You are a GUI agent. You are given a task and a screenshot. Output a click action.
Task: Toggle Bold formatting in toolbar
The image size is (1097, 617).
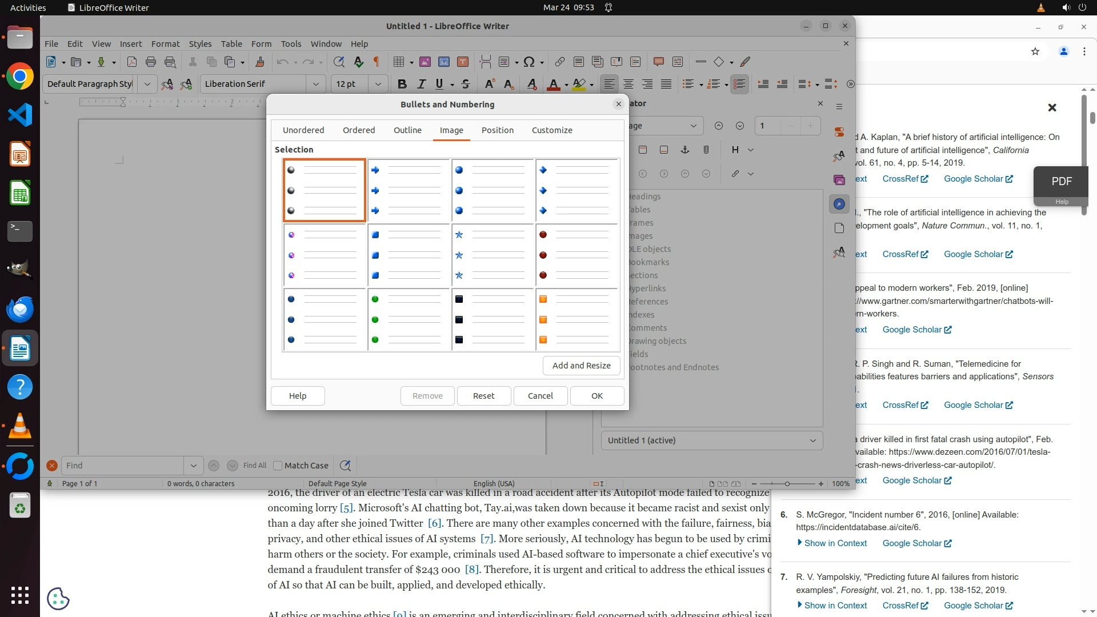pos(402,84)
